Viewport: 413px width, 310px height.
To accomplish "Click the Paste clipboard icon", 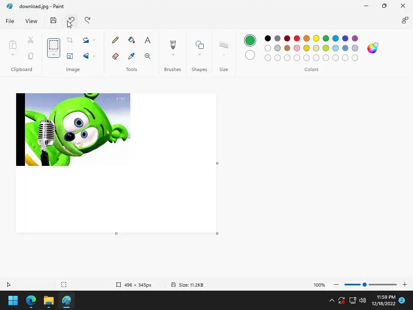I will tap(13, 44).
